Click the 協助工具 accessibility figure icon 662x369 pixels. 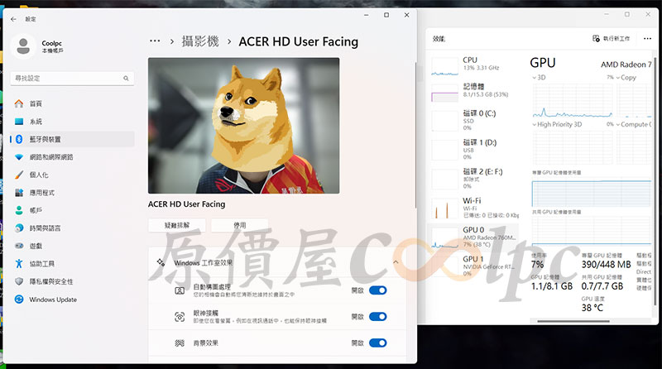(x=19, y=263)
